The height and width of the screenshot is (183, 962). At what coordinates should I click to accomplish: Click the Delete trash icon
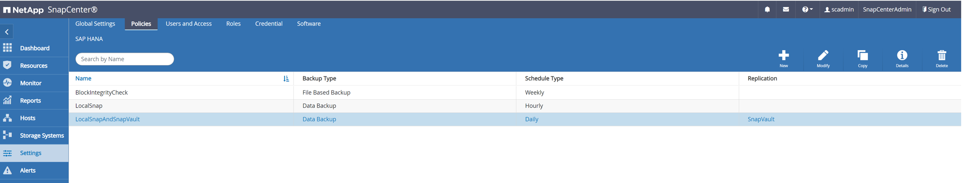click(941, 56)
